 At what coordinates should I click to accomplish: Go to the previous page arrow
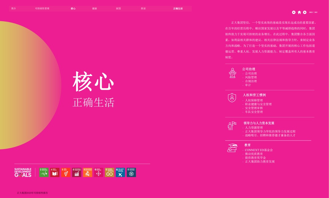pos(294,12)
